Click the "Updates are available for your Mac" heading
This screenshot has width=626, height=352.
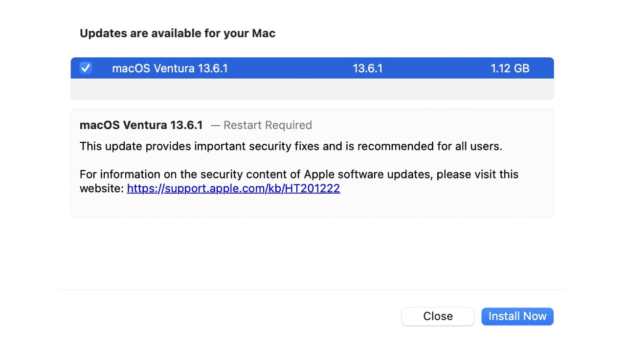pos(178,33)
